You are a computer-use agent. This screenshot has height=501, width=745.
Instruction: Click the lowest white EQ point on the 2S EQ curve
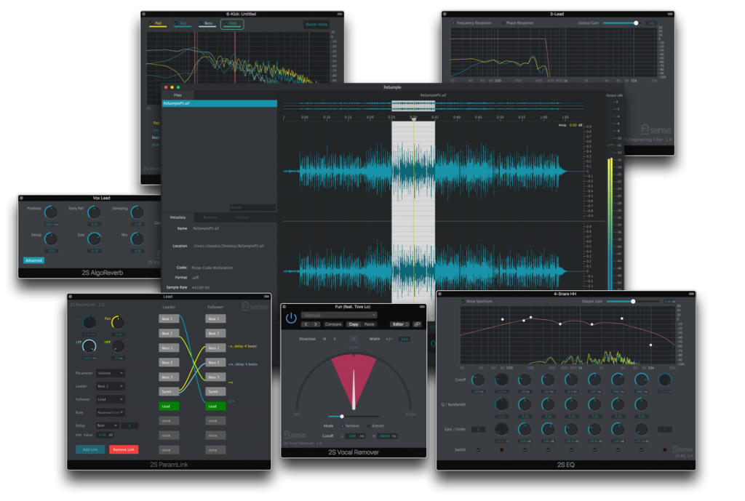click(650, 345)
